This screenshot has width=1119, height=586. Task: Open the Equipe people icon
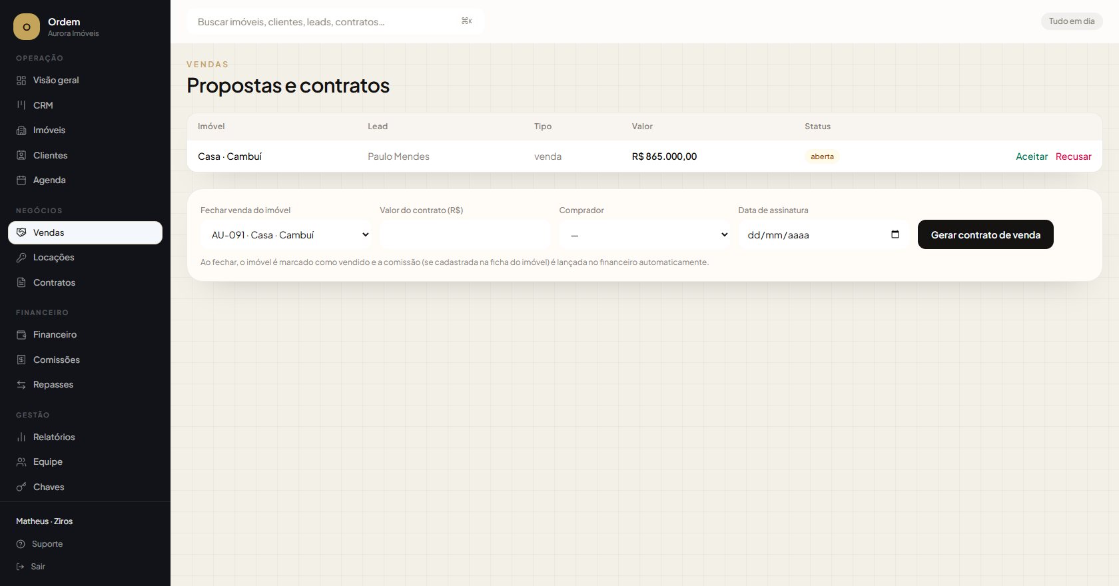pyautogui.click(x=21, y=462)
